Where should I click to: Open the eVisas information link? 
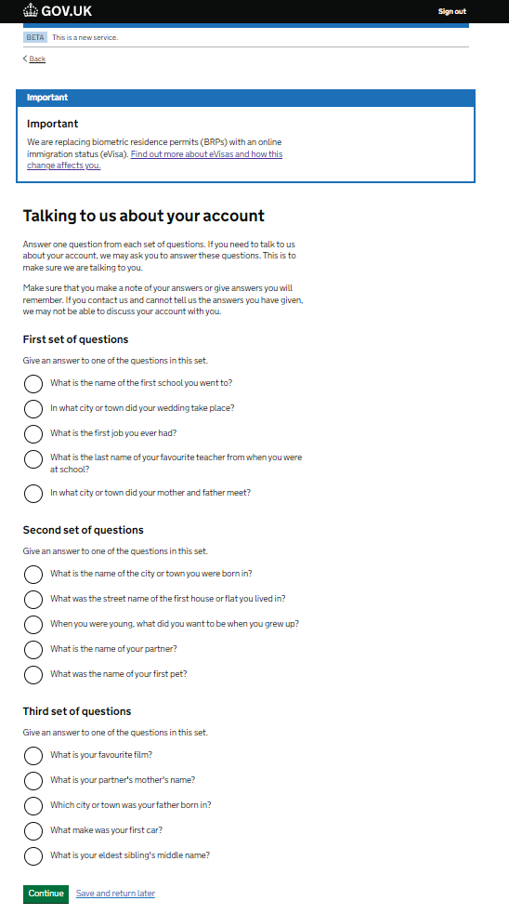point(154,160)
